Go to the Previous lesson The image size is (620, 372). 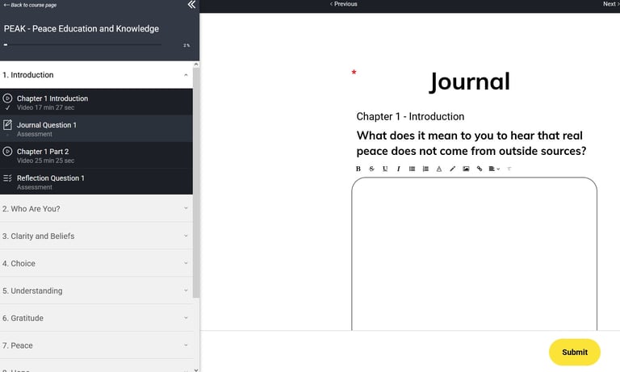point(343,4)
